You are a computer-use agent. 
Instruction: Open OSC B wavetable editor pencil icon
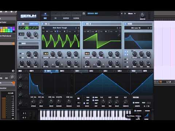119,35
